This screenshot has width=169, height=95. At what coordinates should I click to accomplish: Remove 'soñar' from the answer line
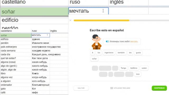[94, 59]
